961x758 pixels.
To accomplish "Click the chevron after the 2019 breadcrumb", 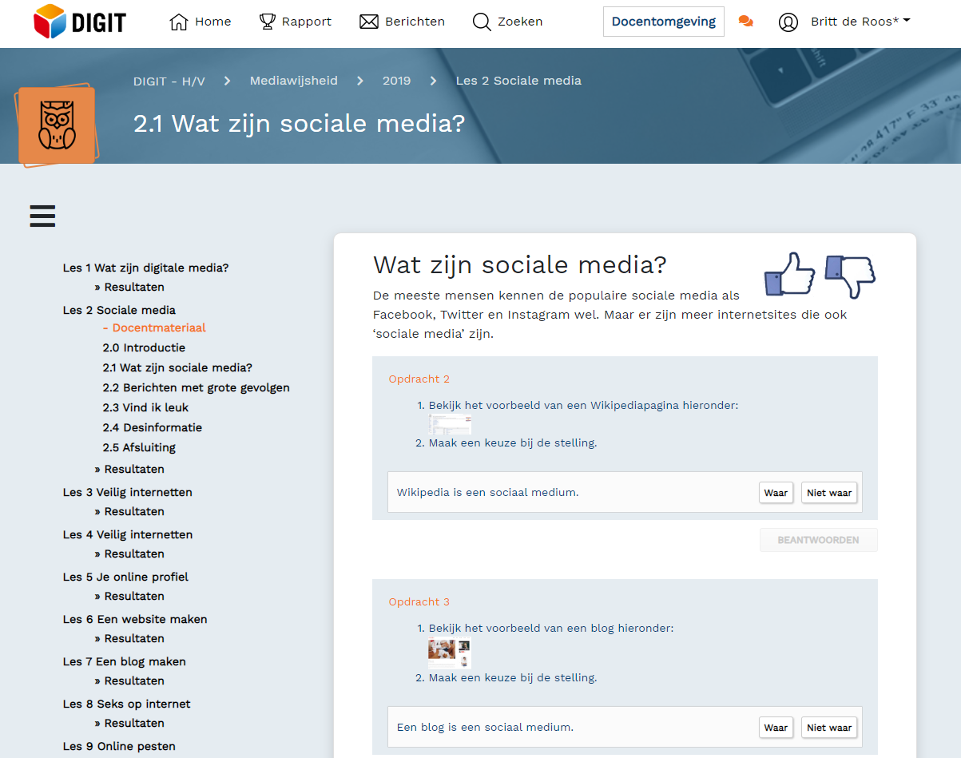I will 433,81.
